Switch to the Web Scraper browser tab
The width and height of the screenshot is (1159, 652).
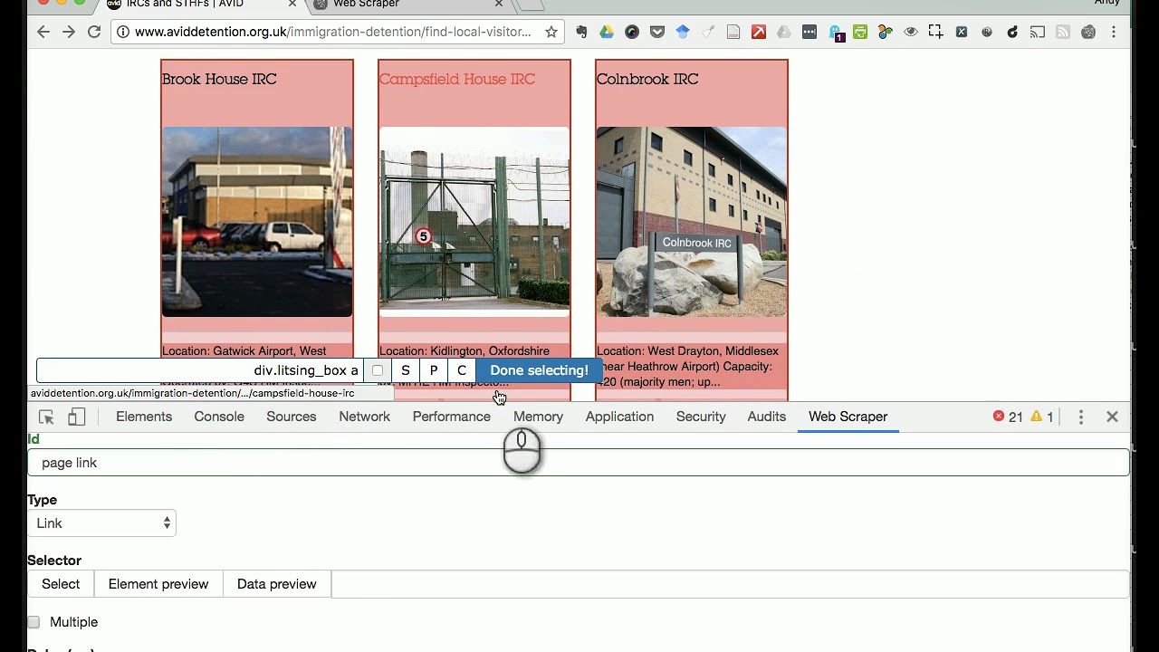click(x=407, y=5)
